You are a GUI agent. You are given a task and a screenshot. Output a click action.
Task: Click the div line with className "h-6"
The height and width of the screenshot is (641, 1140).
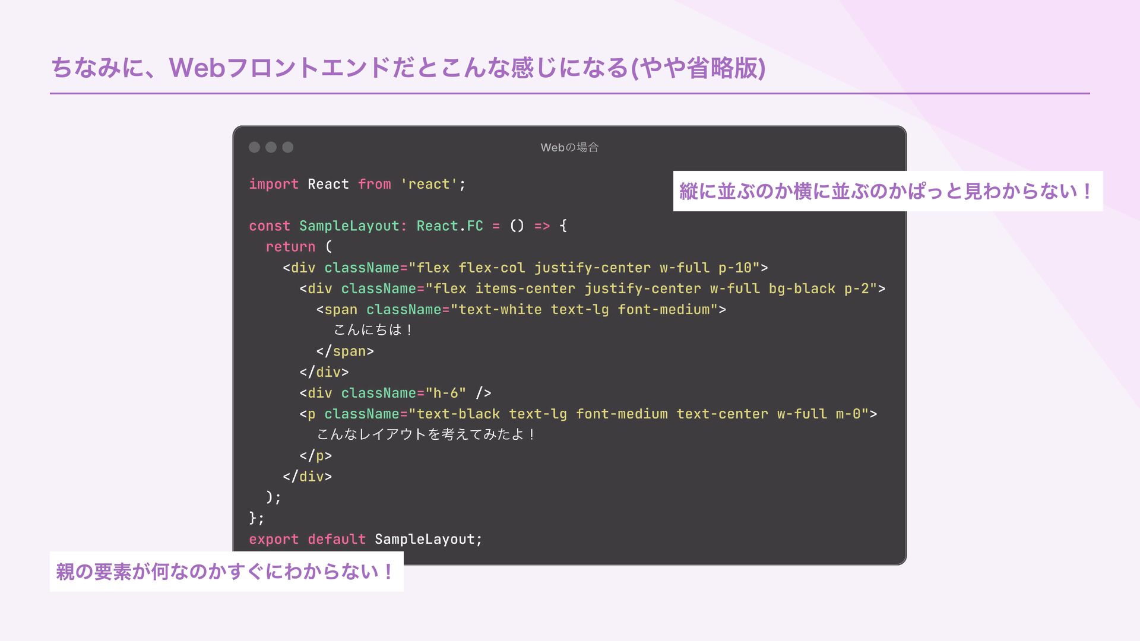coord(395,393)
